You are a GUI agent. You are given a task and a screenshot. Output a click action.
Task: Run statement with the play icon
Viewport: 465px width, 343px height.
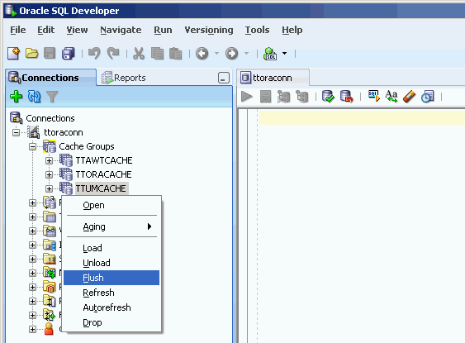pyautogui.click(x=247, y=97)
